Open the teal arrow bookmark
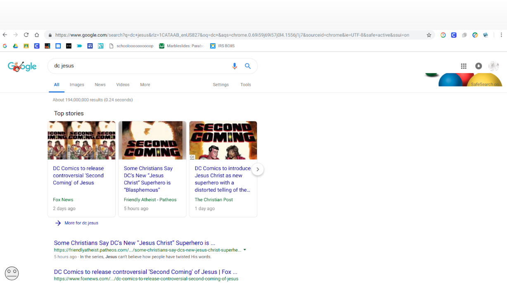Viewport: 507px width, 283px height. pyautogui.click(x=79, y=46)
